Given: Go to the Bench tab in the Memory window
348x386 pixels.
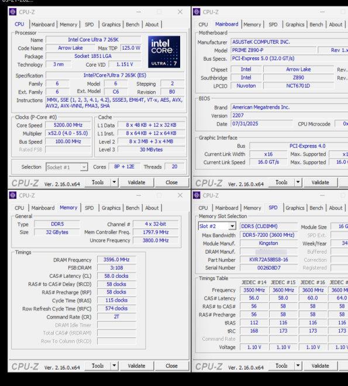Looking at the screenshot, I should click(x=133, y=208).
